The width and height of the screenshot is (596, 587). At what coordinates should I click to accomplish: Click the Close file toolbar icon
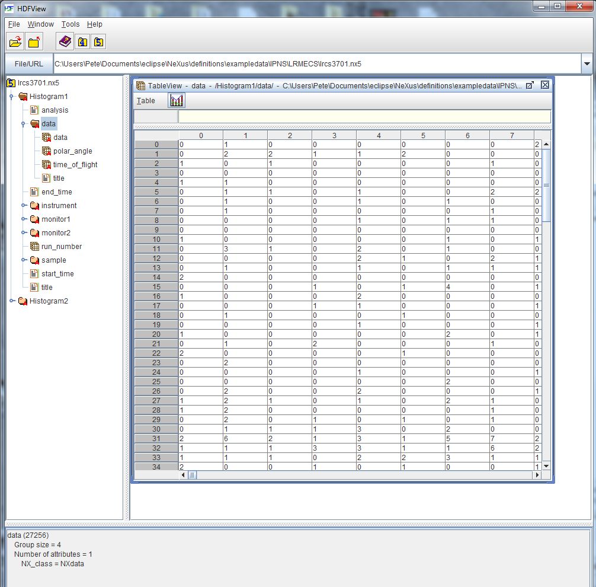34,42
